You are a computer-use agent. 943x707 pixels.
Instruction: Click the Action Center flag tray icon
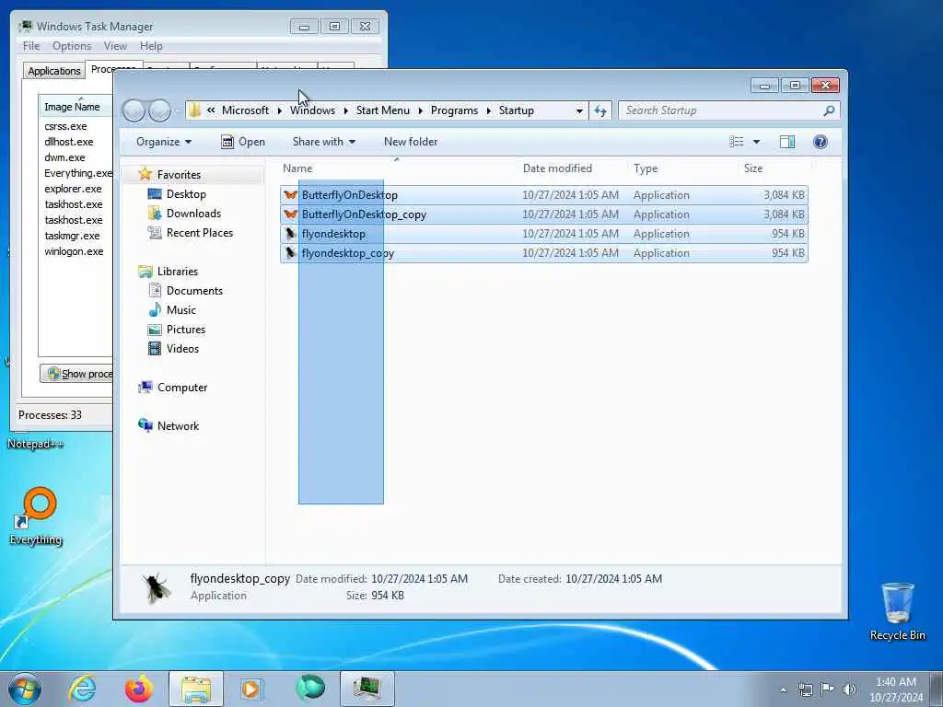[828, 690]
